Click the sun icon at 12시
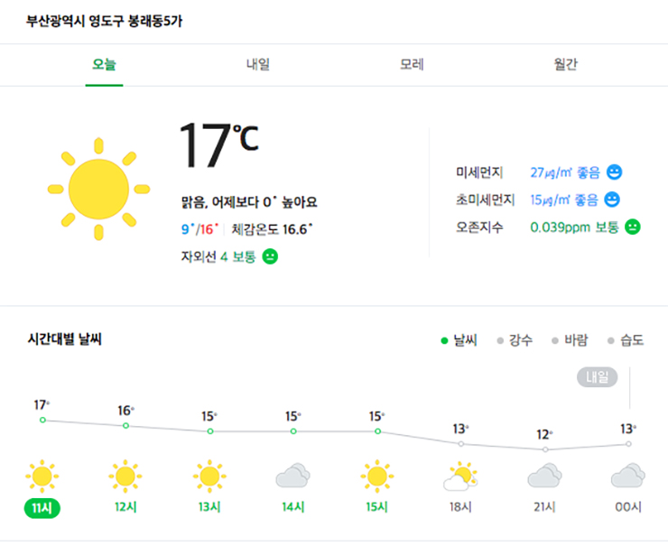 pos(125,476)
